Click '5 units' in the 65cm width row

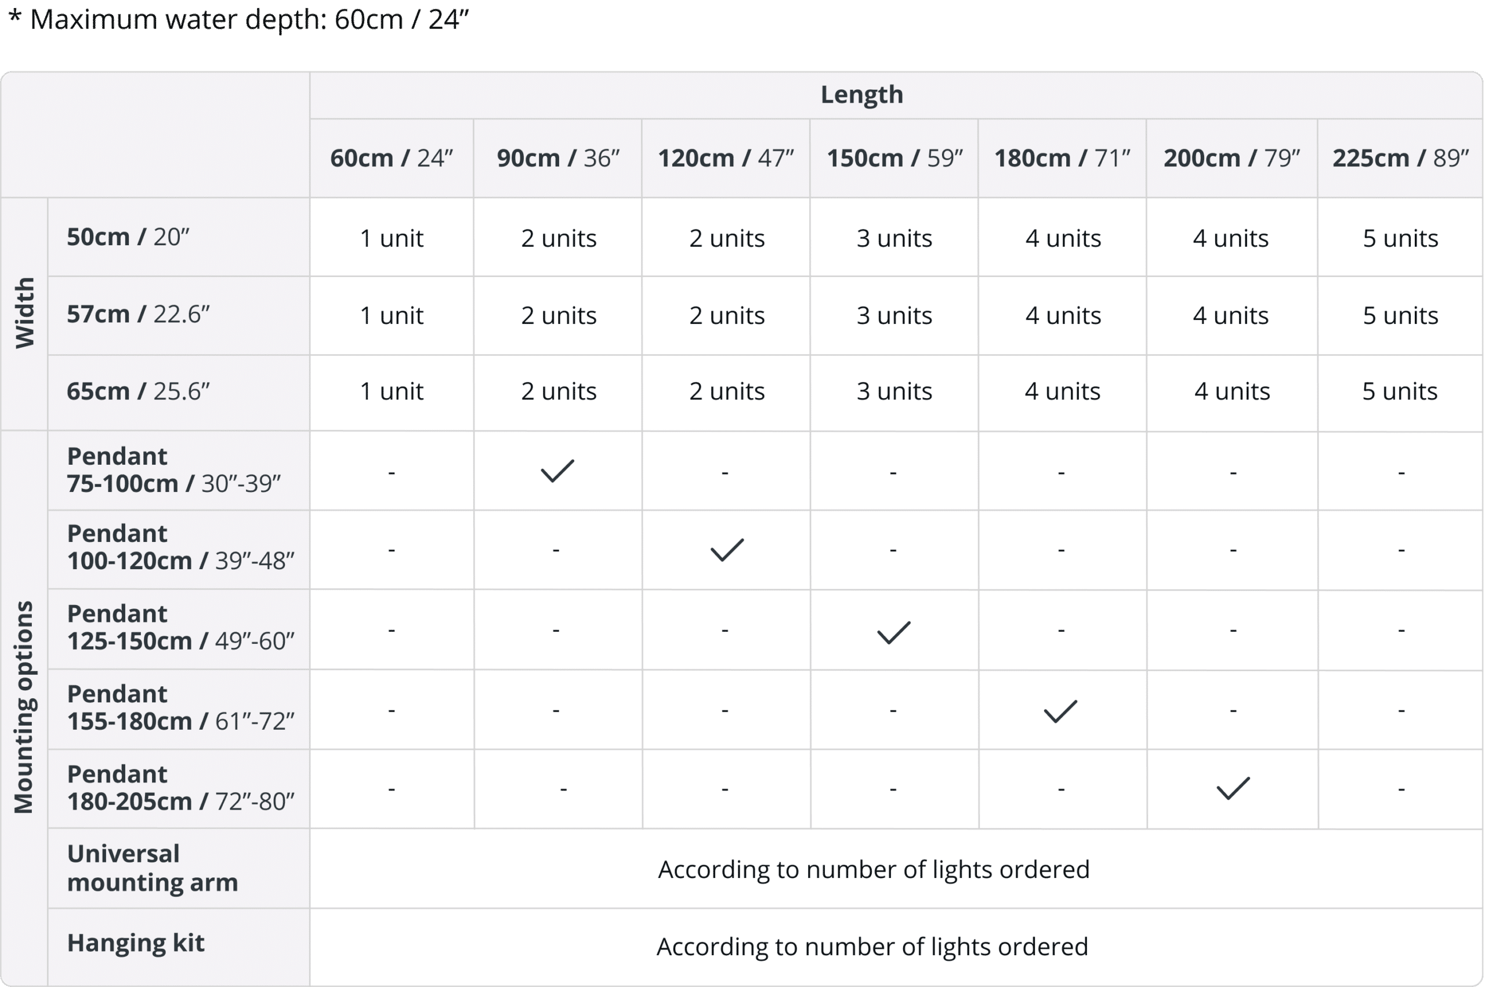(x=1399, y=392)
